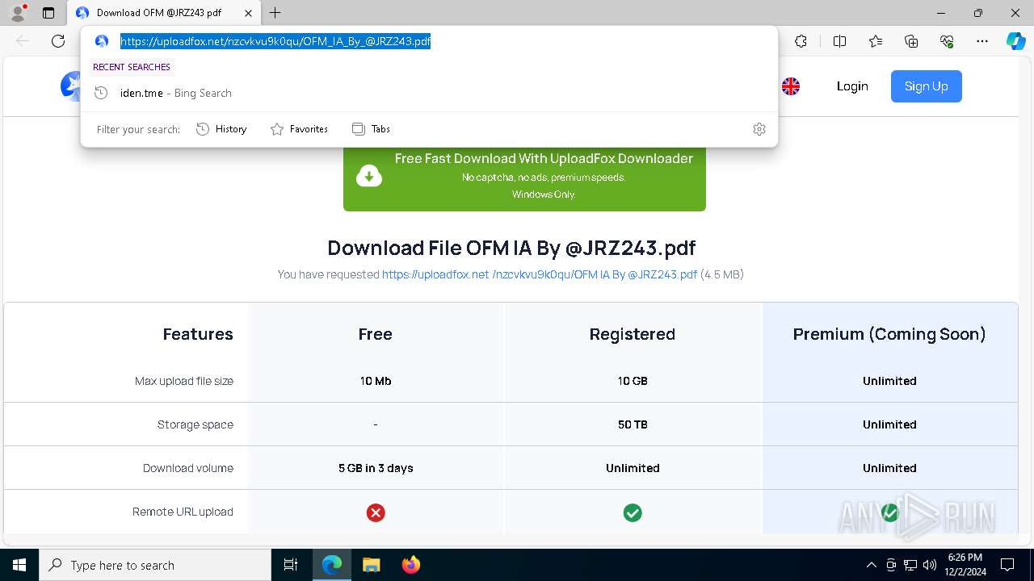Show hidden system tray icons

pos(871,565)
